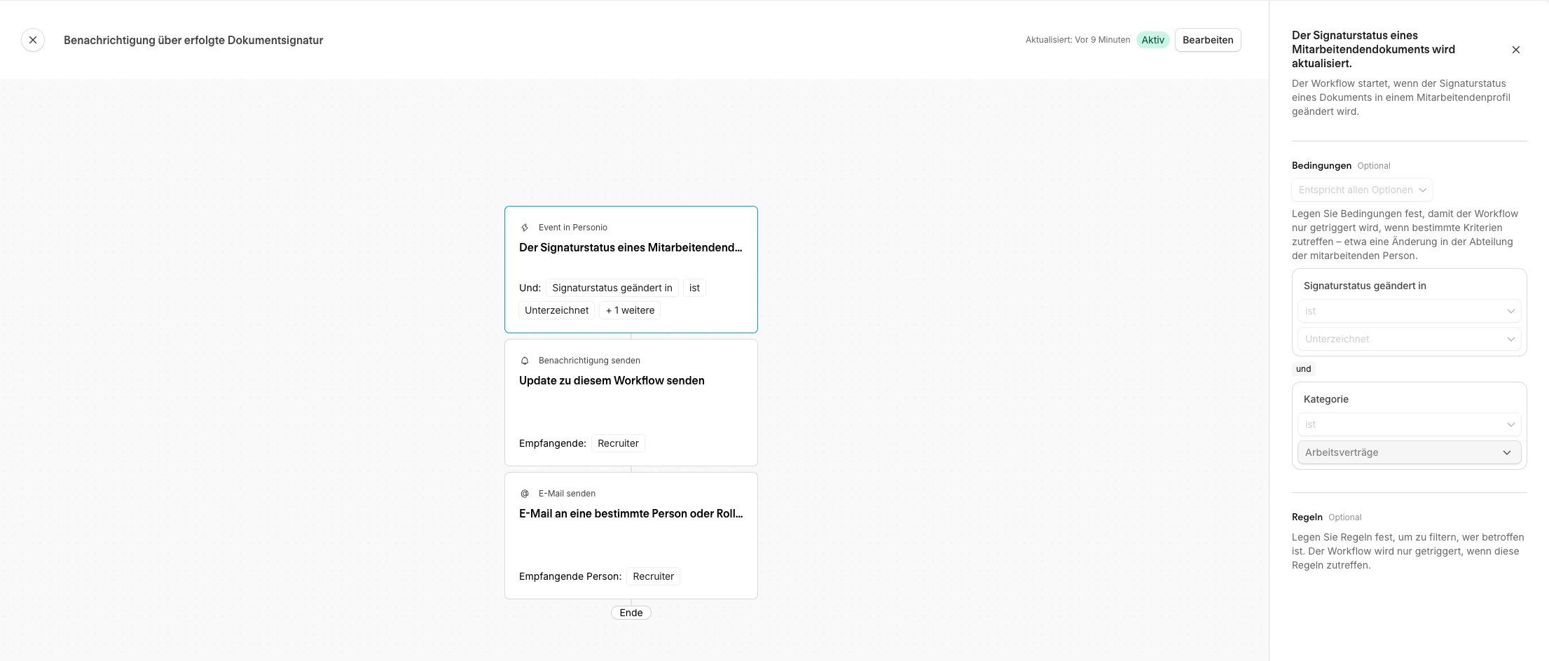Click the Recruiter chip next to Empfangende Person
The width and height of the screenshot is (1549, 661).
[653, 576]
